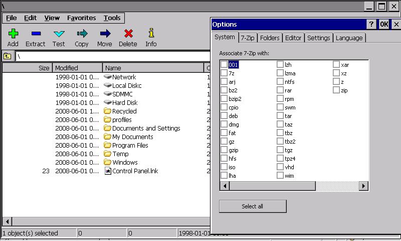
Task: Tick the zip checkbox
Action: 336,90
